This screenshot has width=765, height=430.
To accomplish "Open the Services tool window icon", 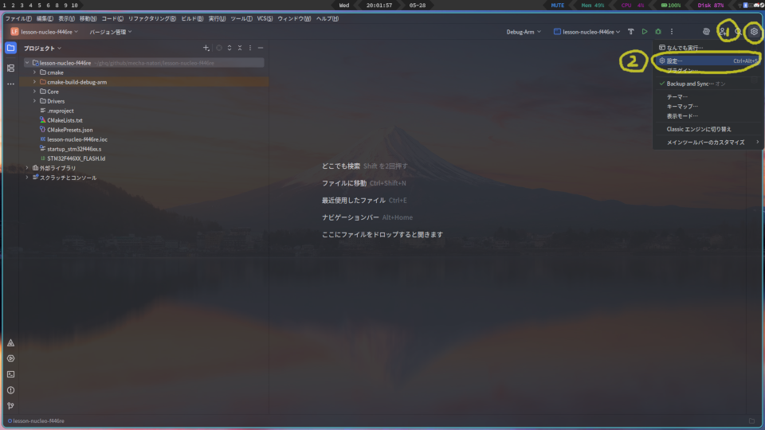I will [10, 359].
